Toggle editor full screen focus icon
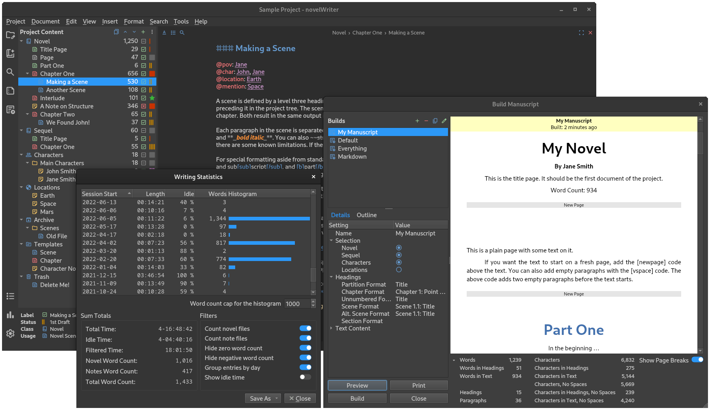710x410 pixels. 581,33
